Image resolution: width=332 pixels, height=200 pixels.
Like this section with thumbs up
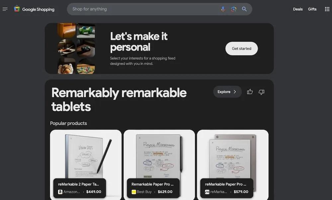[x=250, y=92]
